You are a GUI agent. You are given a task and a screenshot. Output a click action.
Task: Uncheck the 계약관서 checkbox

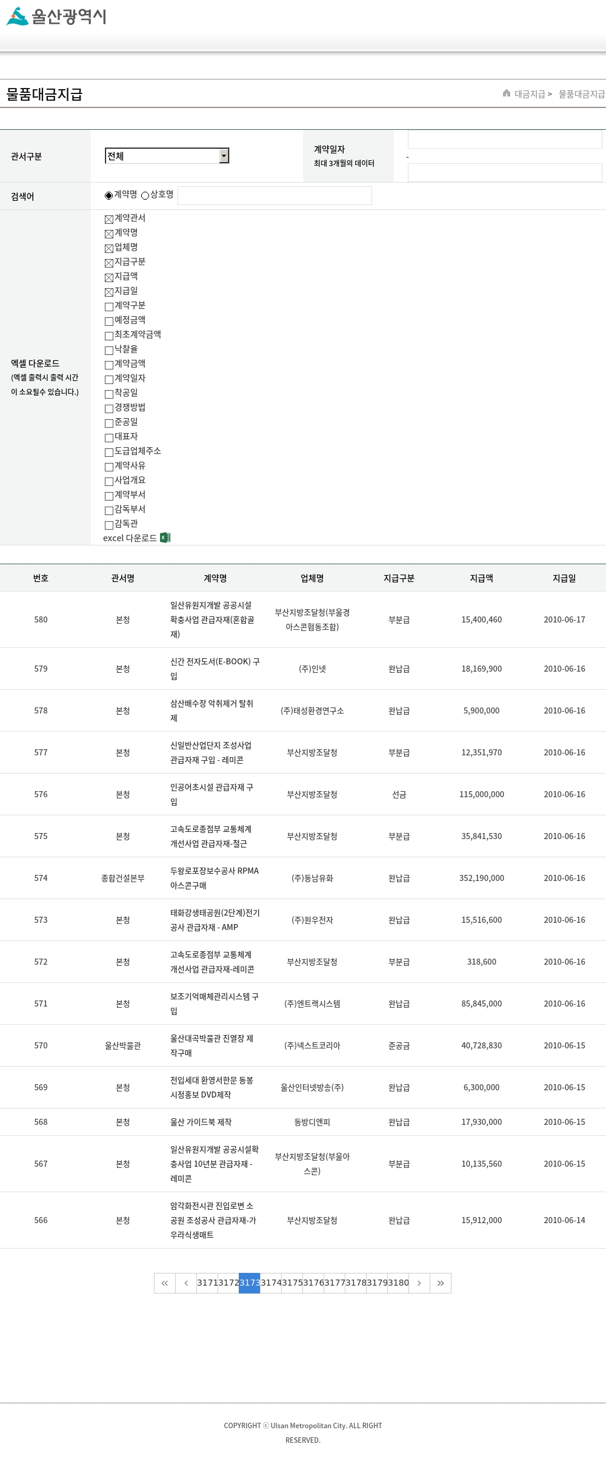109,219
